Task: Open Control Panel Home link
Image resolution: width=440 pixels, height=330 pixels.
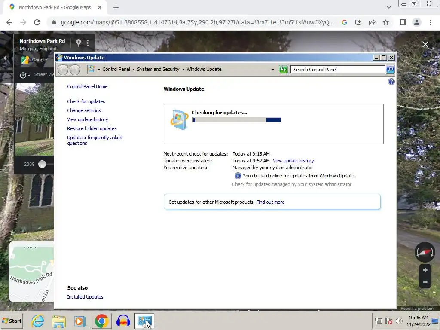Action: [87, 86]
